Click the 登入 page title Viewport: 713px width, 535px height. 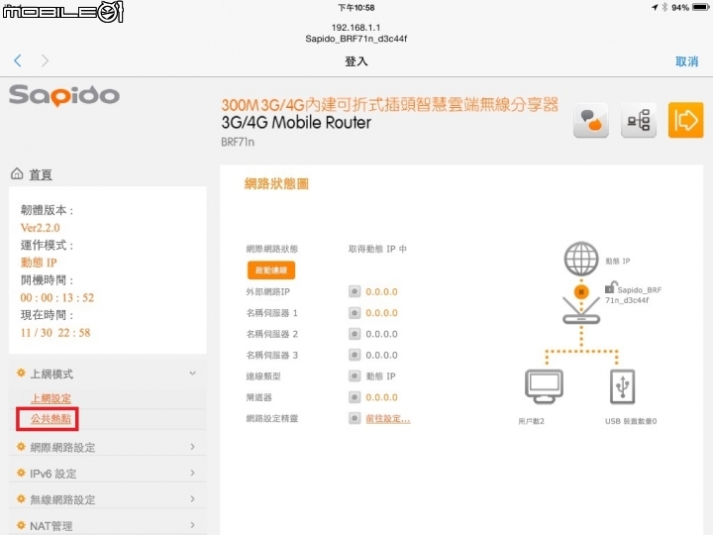click(356, 61)
